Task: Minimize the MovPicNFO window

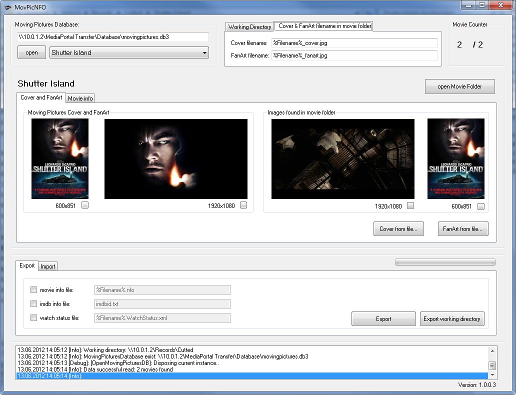Action: (x=468, y=5)
